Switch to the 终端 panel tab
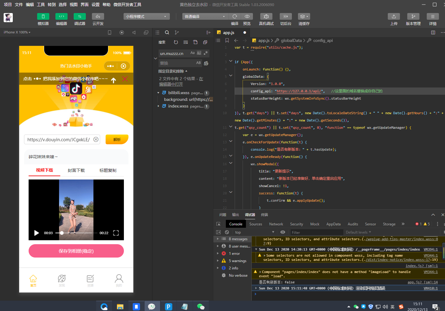The height and width of the screenshot is (311, 445). pyautogui.click(x=265, y=215)
